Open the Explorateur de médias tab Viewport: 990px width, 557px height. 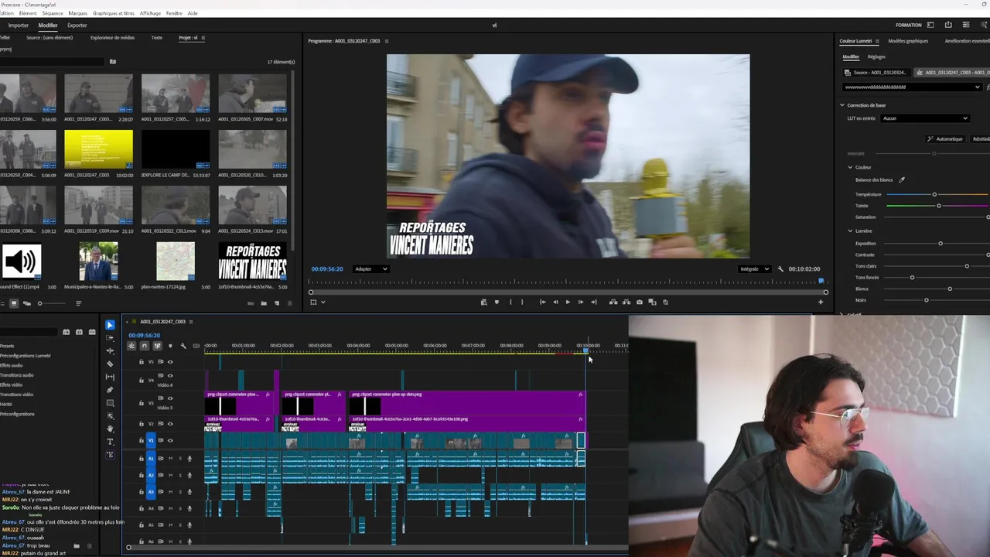click(x=112, y=37)
